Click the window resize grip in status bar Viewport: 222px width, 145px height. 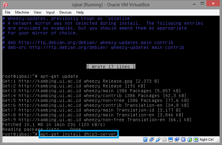click(x=218, y=140)
